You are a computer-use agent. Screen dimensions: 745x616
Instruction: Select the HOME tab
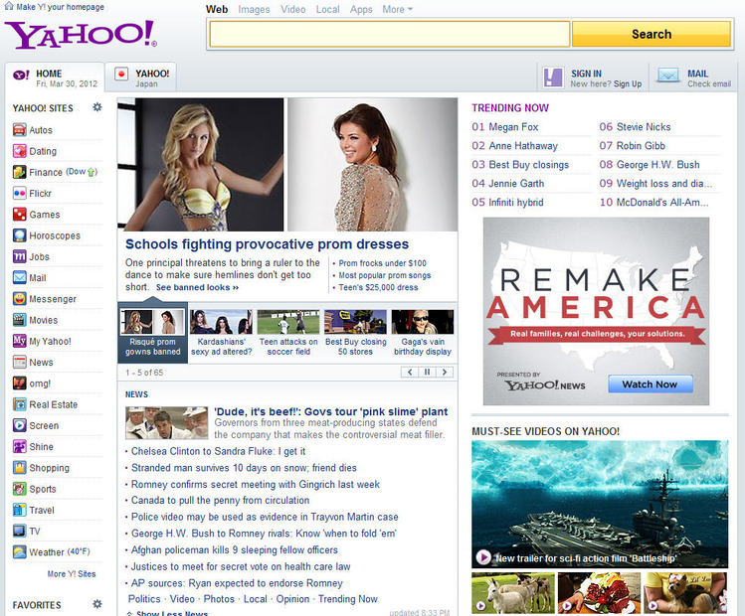55,77
